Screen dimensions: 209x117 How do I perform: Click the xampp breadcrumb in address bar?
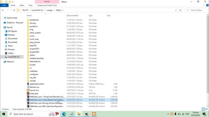[x=50, y=10]
